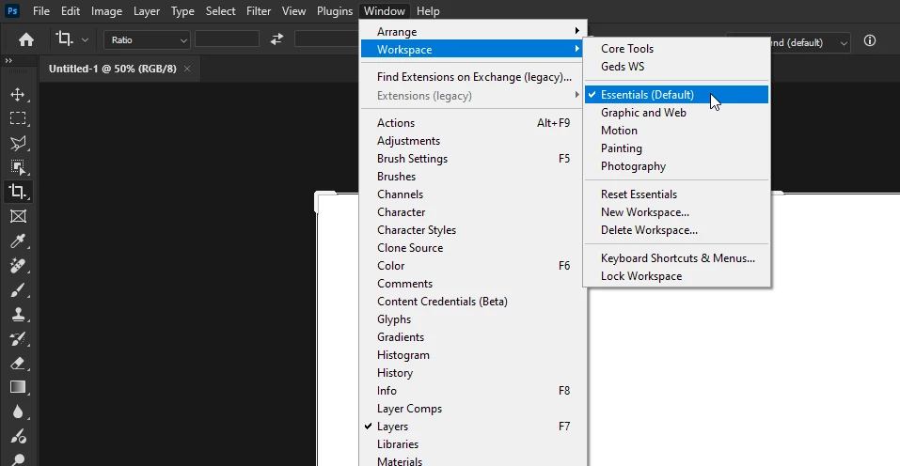
Task: Click the Workspace menu entry
Action: 474,49
